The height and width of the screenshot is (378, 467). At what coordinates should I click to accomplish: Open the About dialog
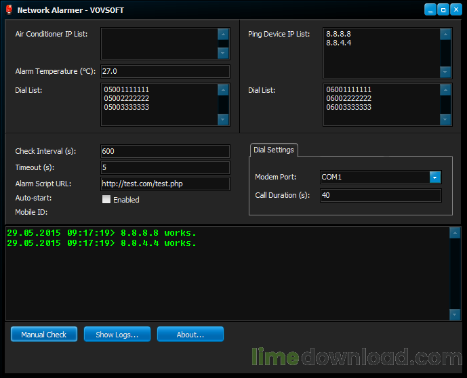coord(190,335)
